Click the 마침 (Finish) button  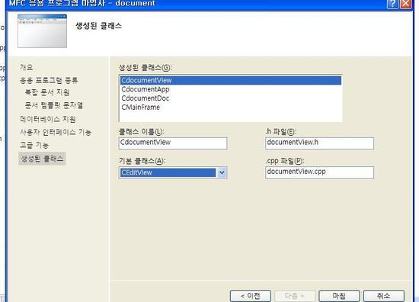(339, 296)
